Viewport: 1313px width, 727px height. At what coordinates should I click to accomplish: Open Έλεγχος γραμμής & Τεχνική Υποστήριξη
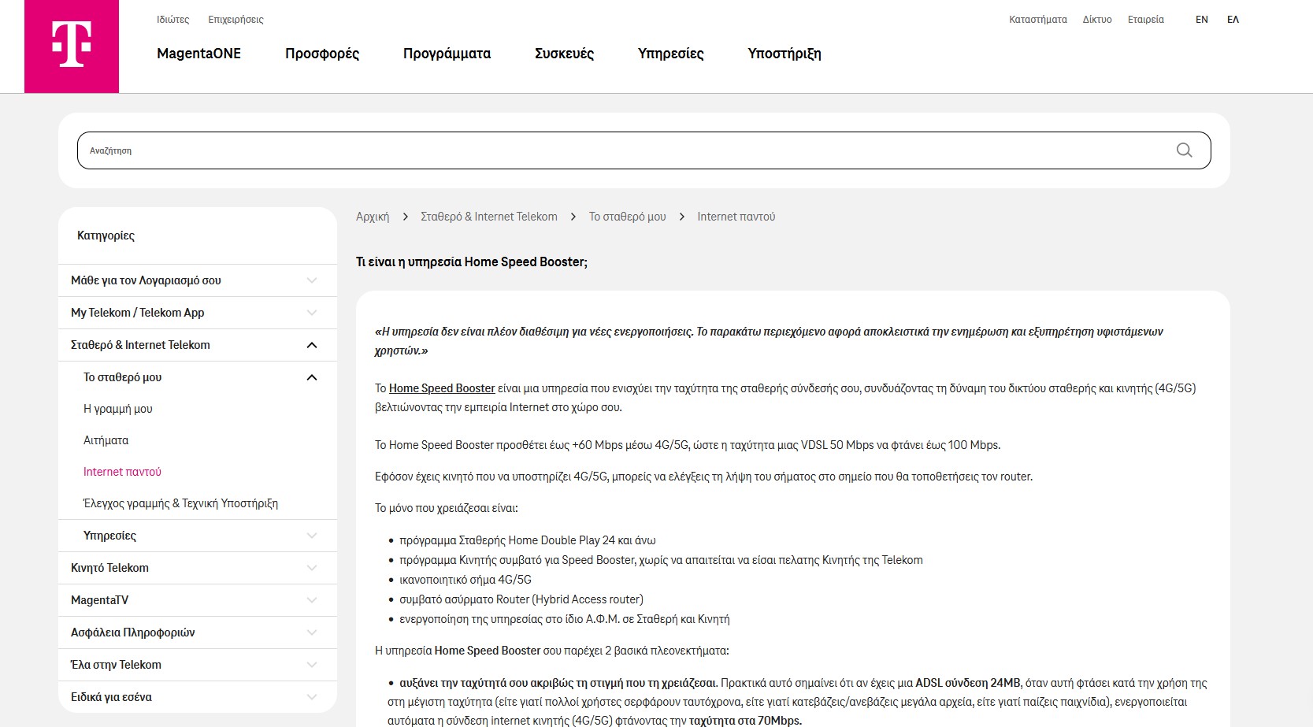click(x=180, y=503)
